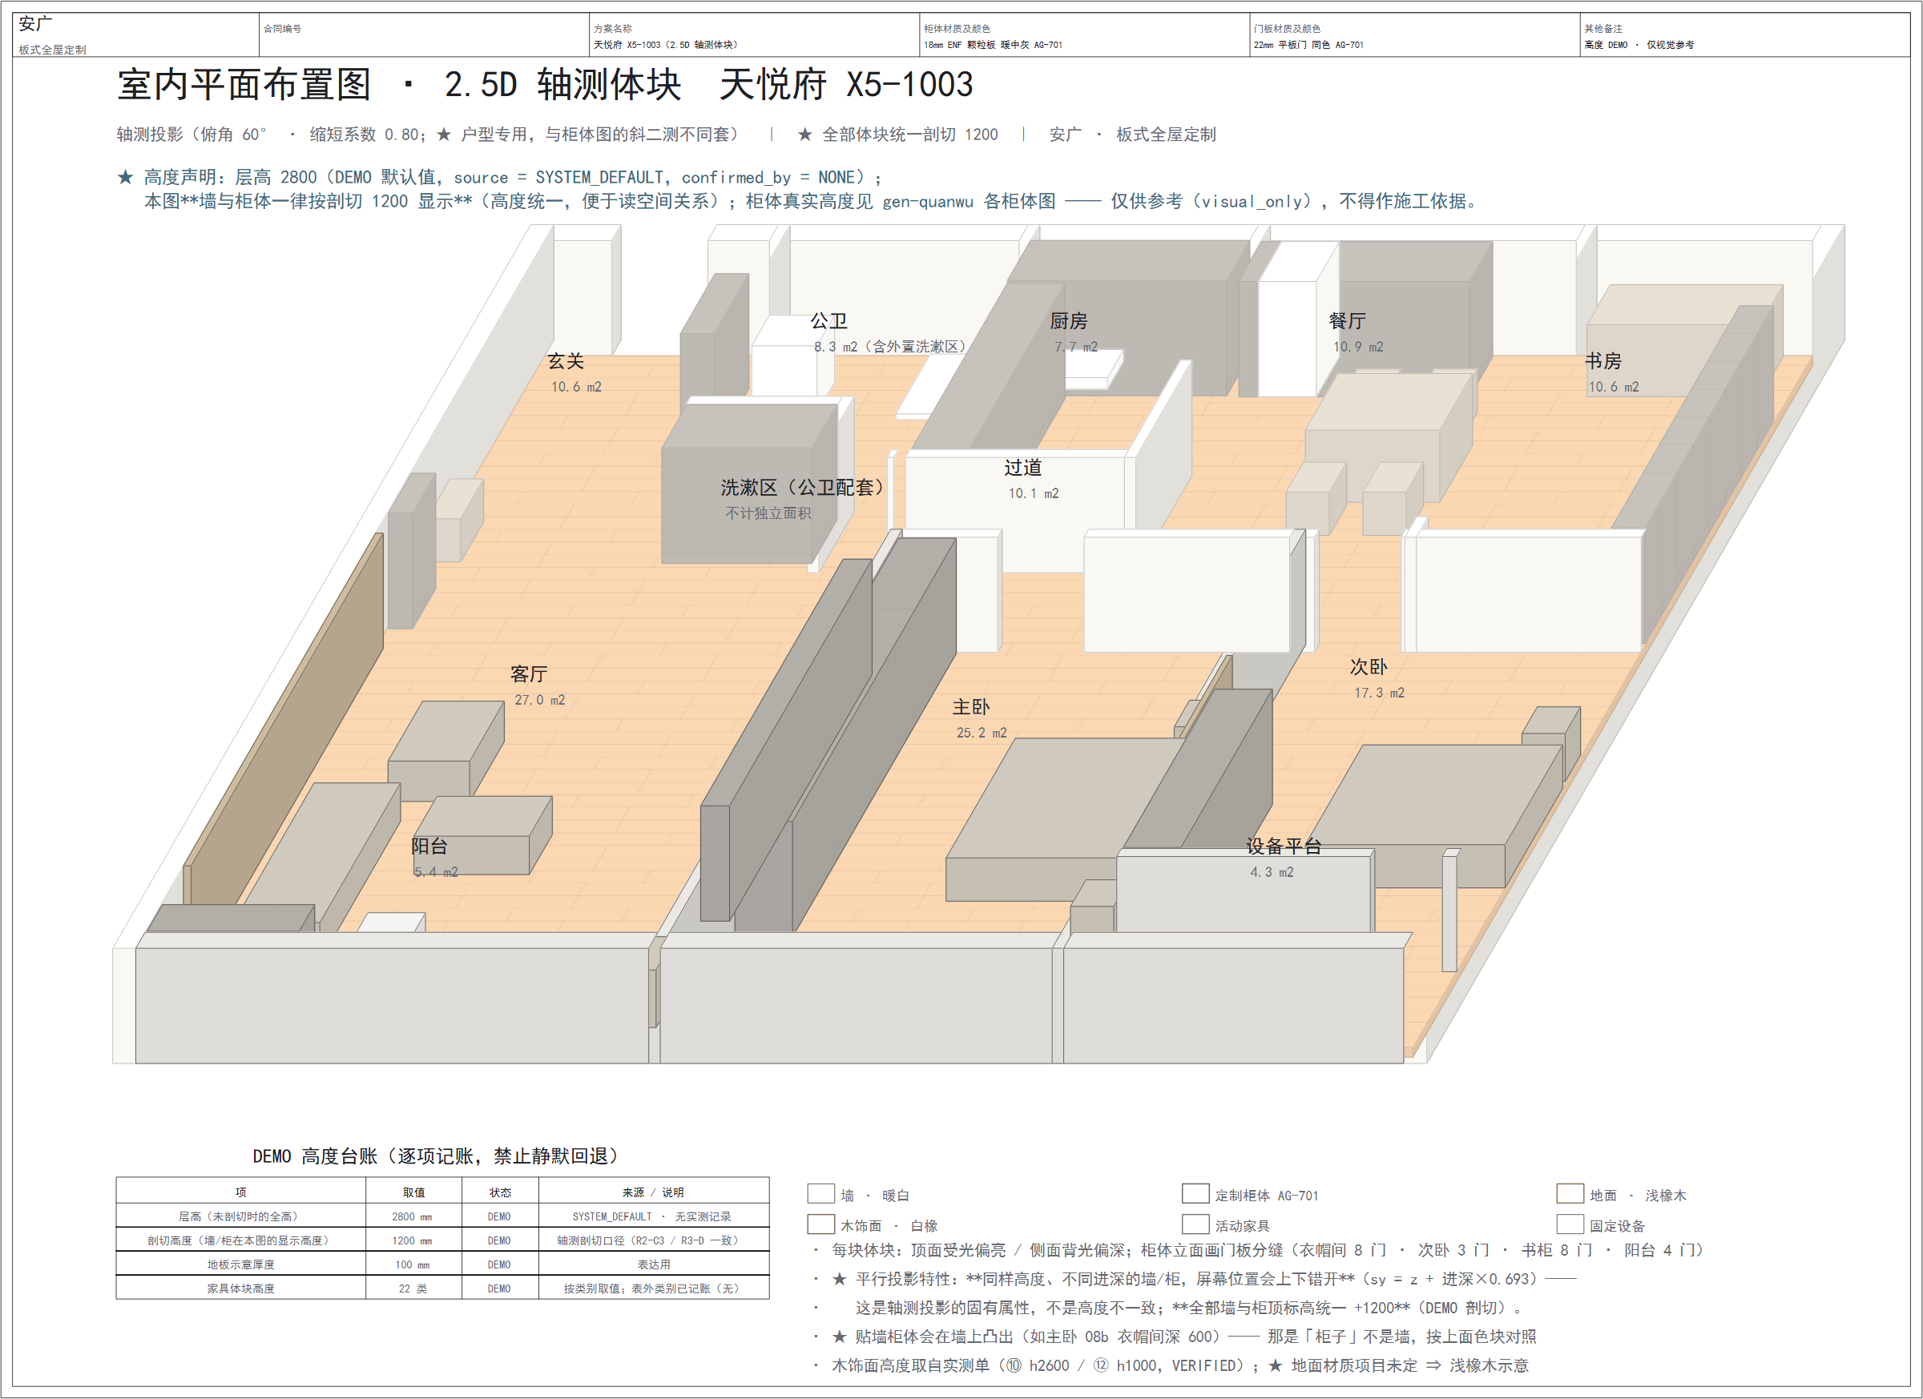
Task: Click the 地面·浅橡木 legend swatch
Action: click(1570, 1194)
